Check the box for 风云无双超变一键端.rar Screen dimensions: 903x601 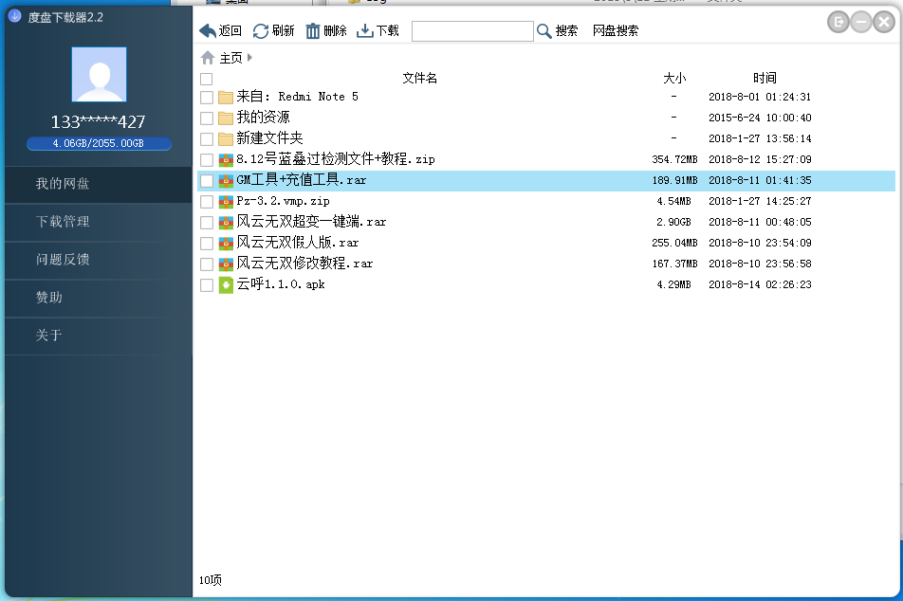[206, 222]
